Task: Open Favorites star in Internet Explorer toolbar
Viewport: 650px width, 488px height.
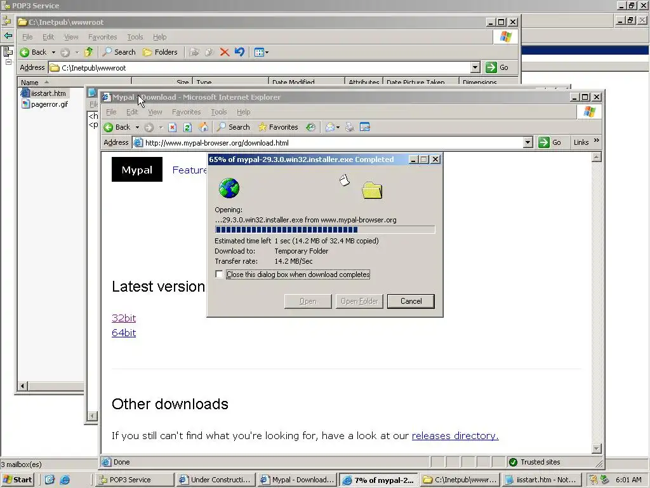Action: 278,127
